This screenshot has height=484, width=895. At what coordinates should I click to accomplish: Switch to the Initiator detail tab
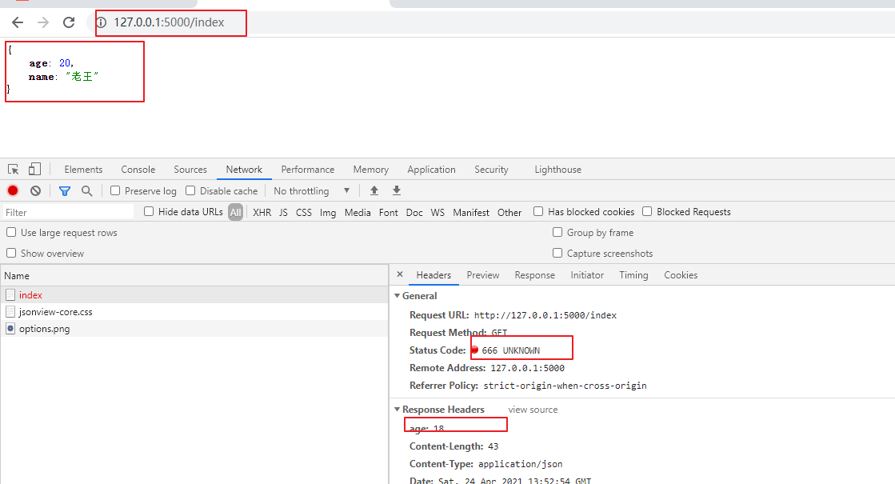pos(587,275)
